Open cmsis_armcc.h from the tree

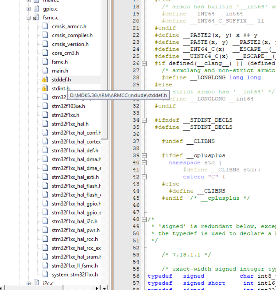69,27
